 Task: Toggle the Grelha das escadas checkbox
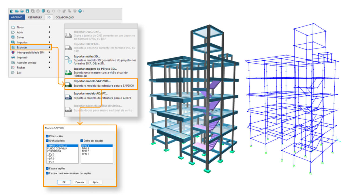point(82,141)
